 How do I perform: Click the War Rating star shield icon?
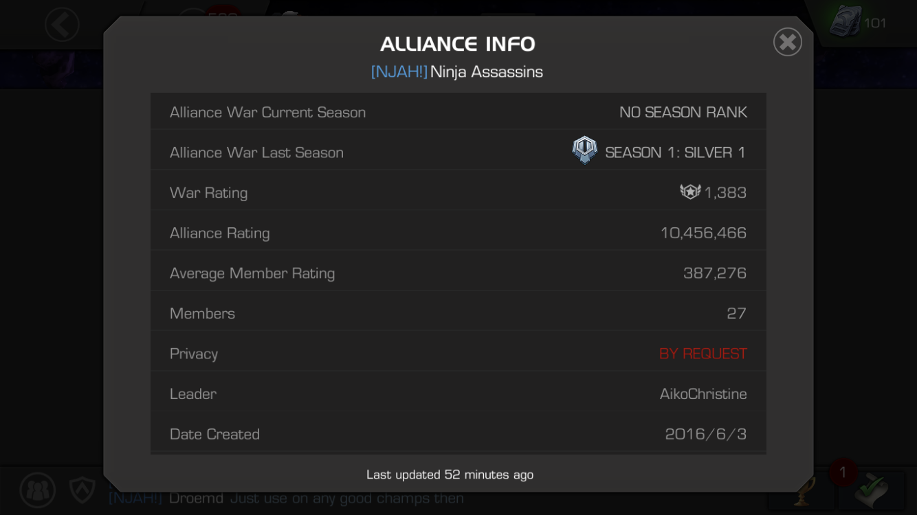coord(690,192)
